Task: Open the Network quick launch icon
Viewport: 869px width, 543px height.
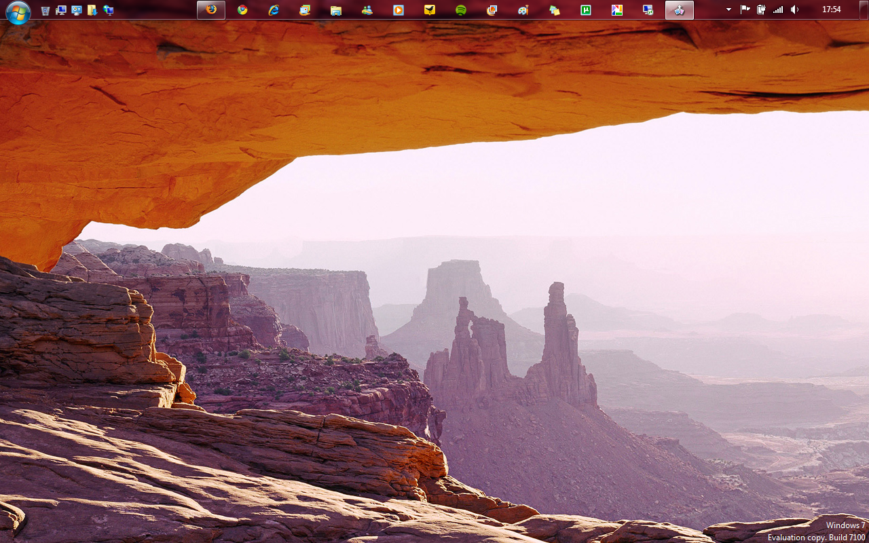Action: [x=108, y=10]
